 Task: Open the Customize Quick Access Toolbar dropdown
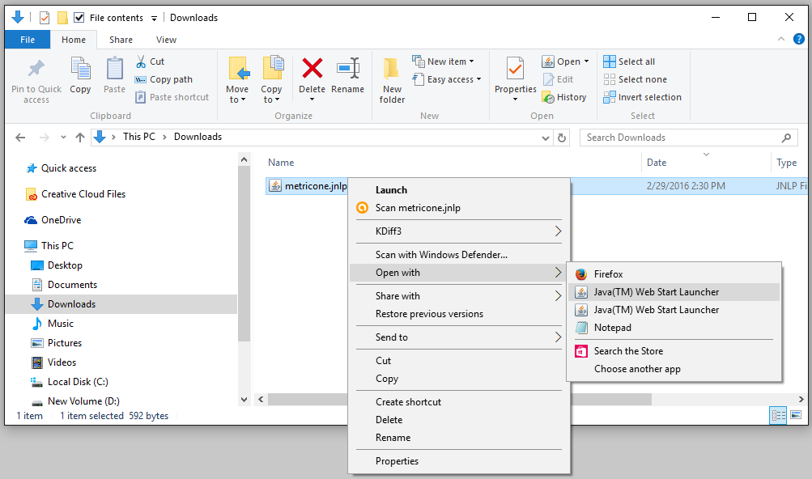[x=154, y=19]
